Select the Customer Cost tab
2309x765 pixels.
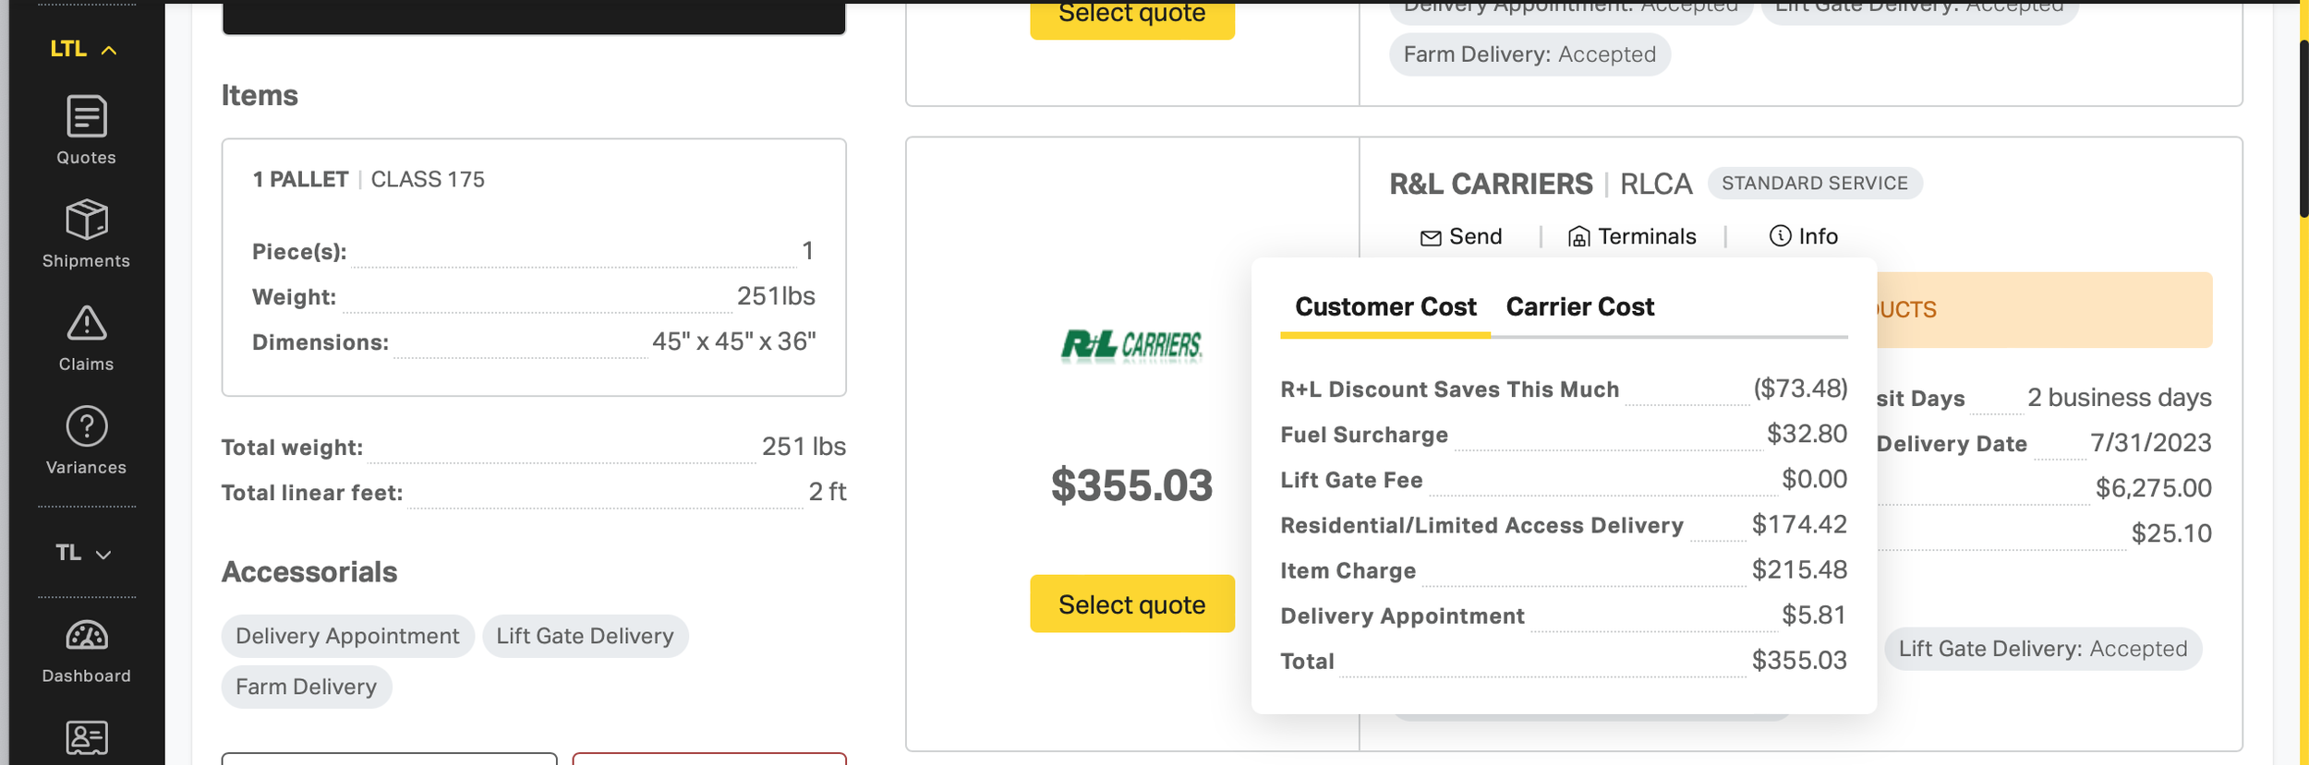tap(1385, 307)
